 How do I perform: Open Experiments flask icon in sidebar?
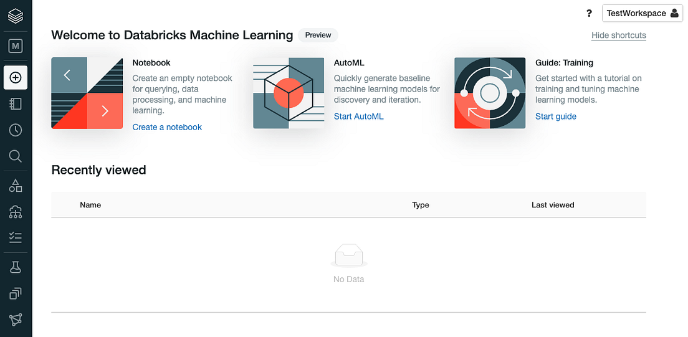16,267
